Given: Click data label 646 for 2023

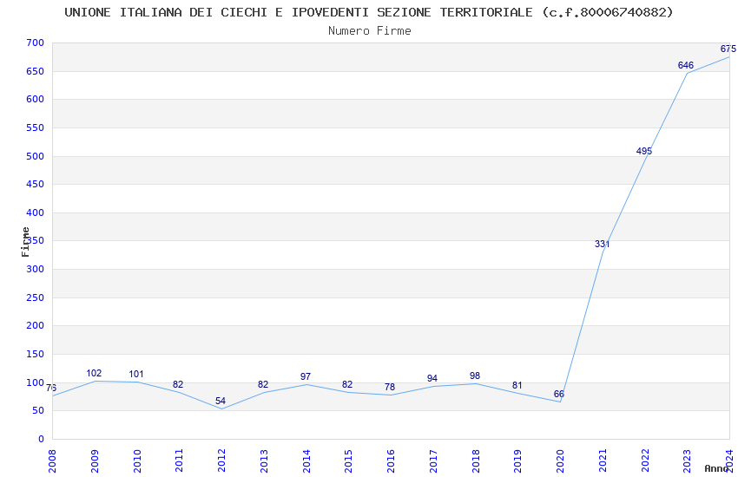Looking at the screenshot, I should click(686, 65).
